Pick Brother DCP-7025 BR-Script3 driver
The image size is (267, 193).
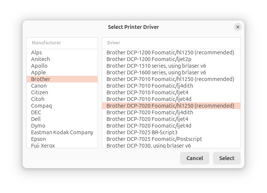click(x=142, y=132)
